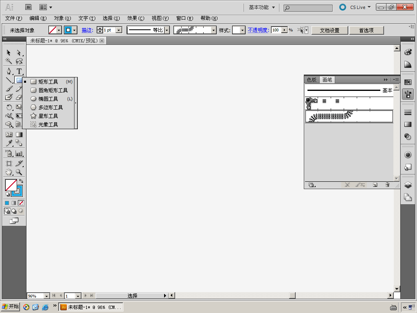Select the black arrow Selection tool

click(9, 53)
